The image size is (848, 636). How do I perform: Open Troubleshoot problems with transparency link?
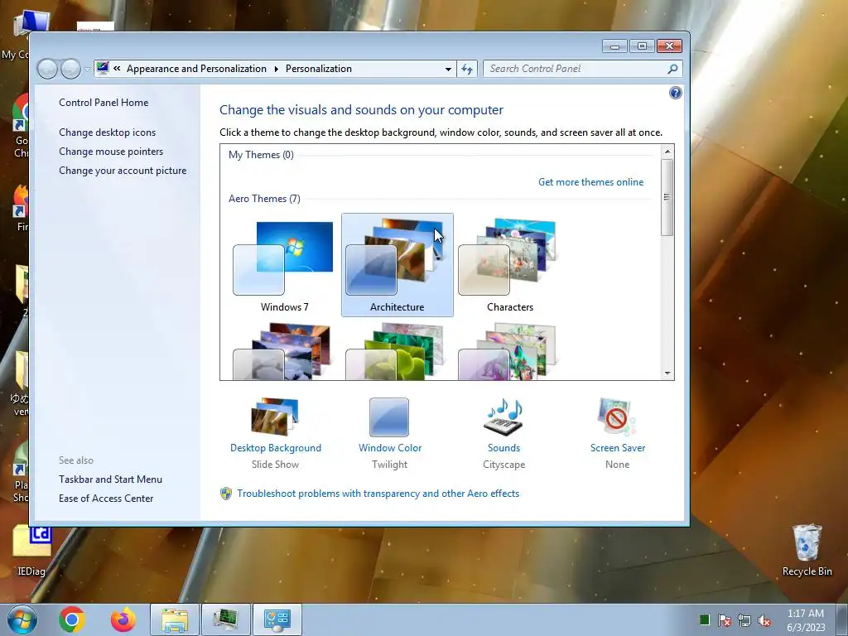[x=378, y=494]
